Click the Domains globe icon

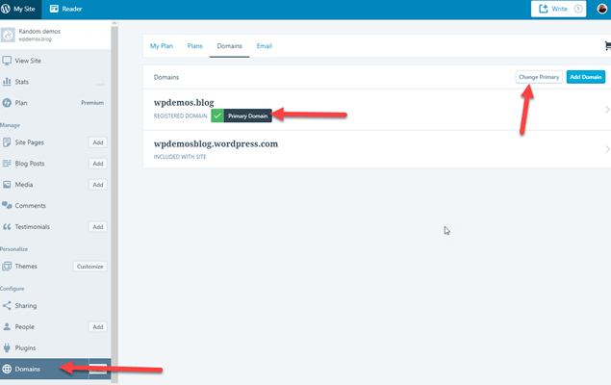pyautogui.click(x=7, y=369)
